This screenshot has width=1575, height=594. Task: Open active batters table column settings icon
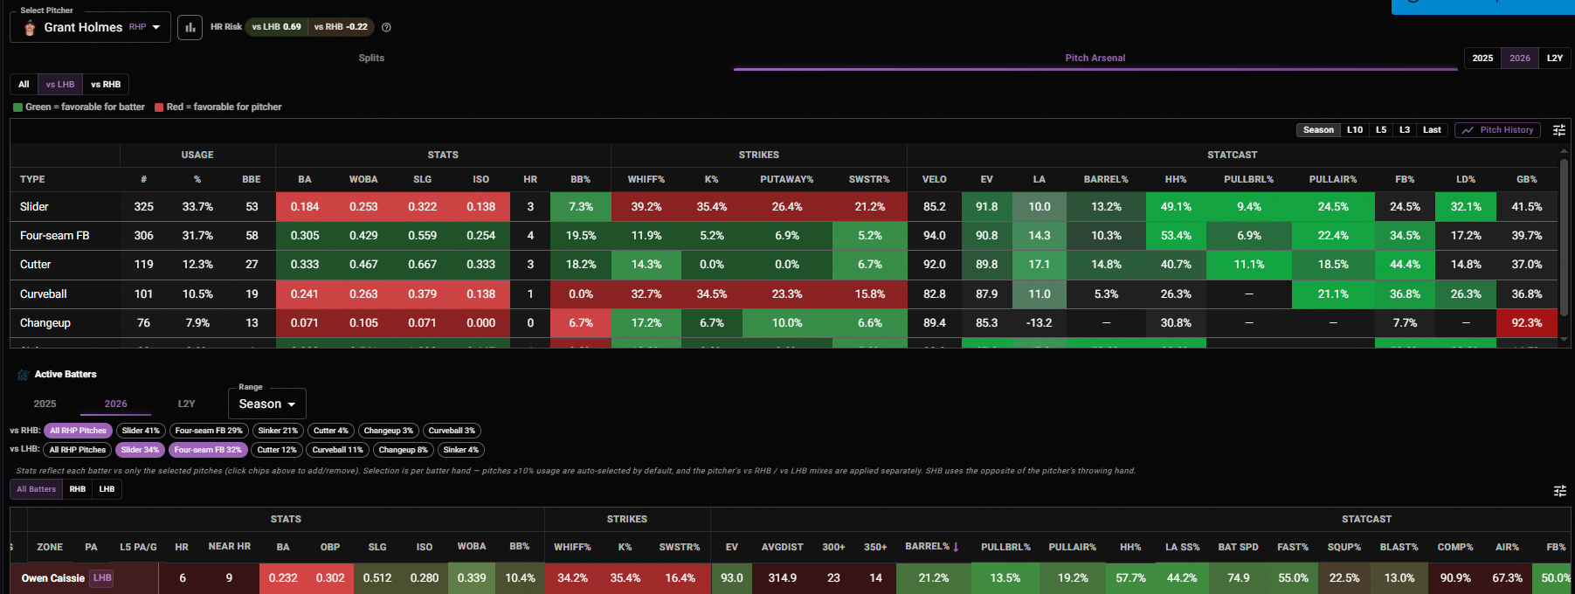pos(1559,491)
